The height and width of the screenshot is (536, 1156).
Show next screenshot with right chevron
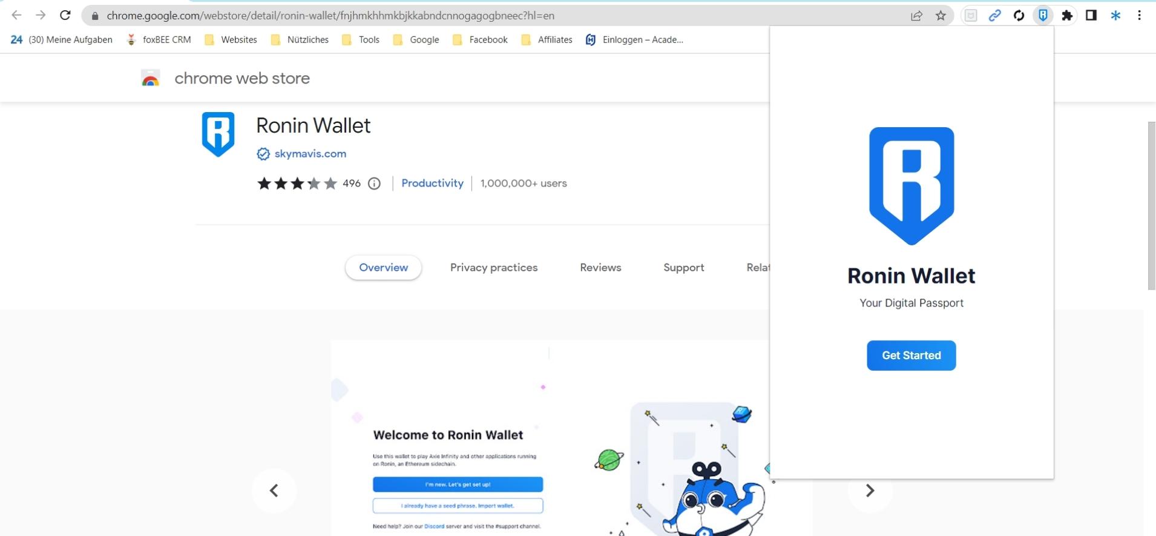[x=870, y=491]
